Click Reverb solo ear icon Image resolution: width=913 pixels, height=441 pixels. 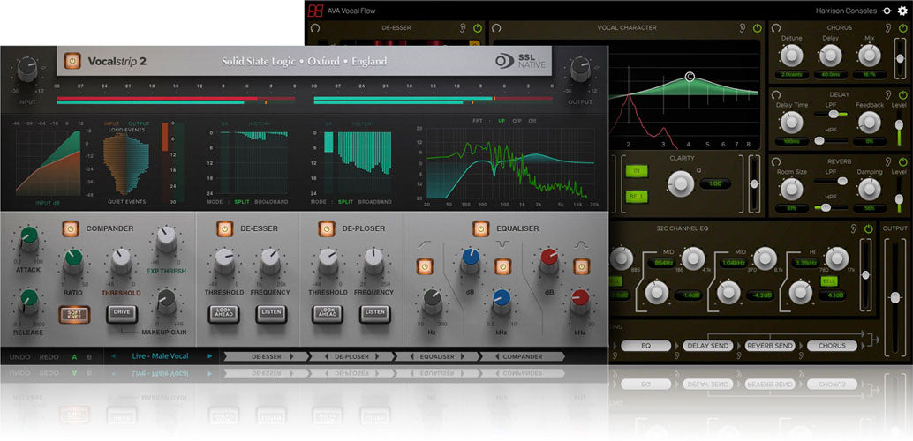tap(889, 161)
